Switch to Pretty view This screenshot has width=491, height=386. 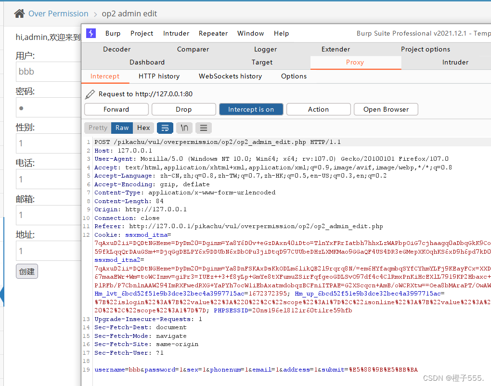[x=98, y=128]
